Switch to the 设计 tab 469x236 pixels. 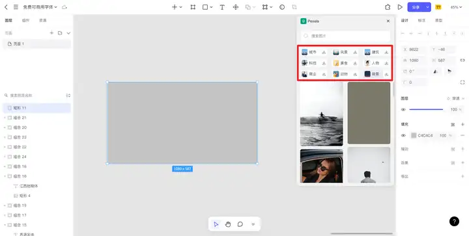405,21
